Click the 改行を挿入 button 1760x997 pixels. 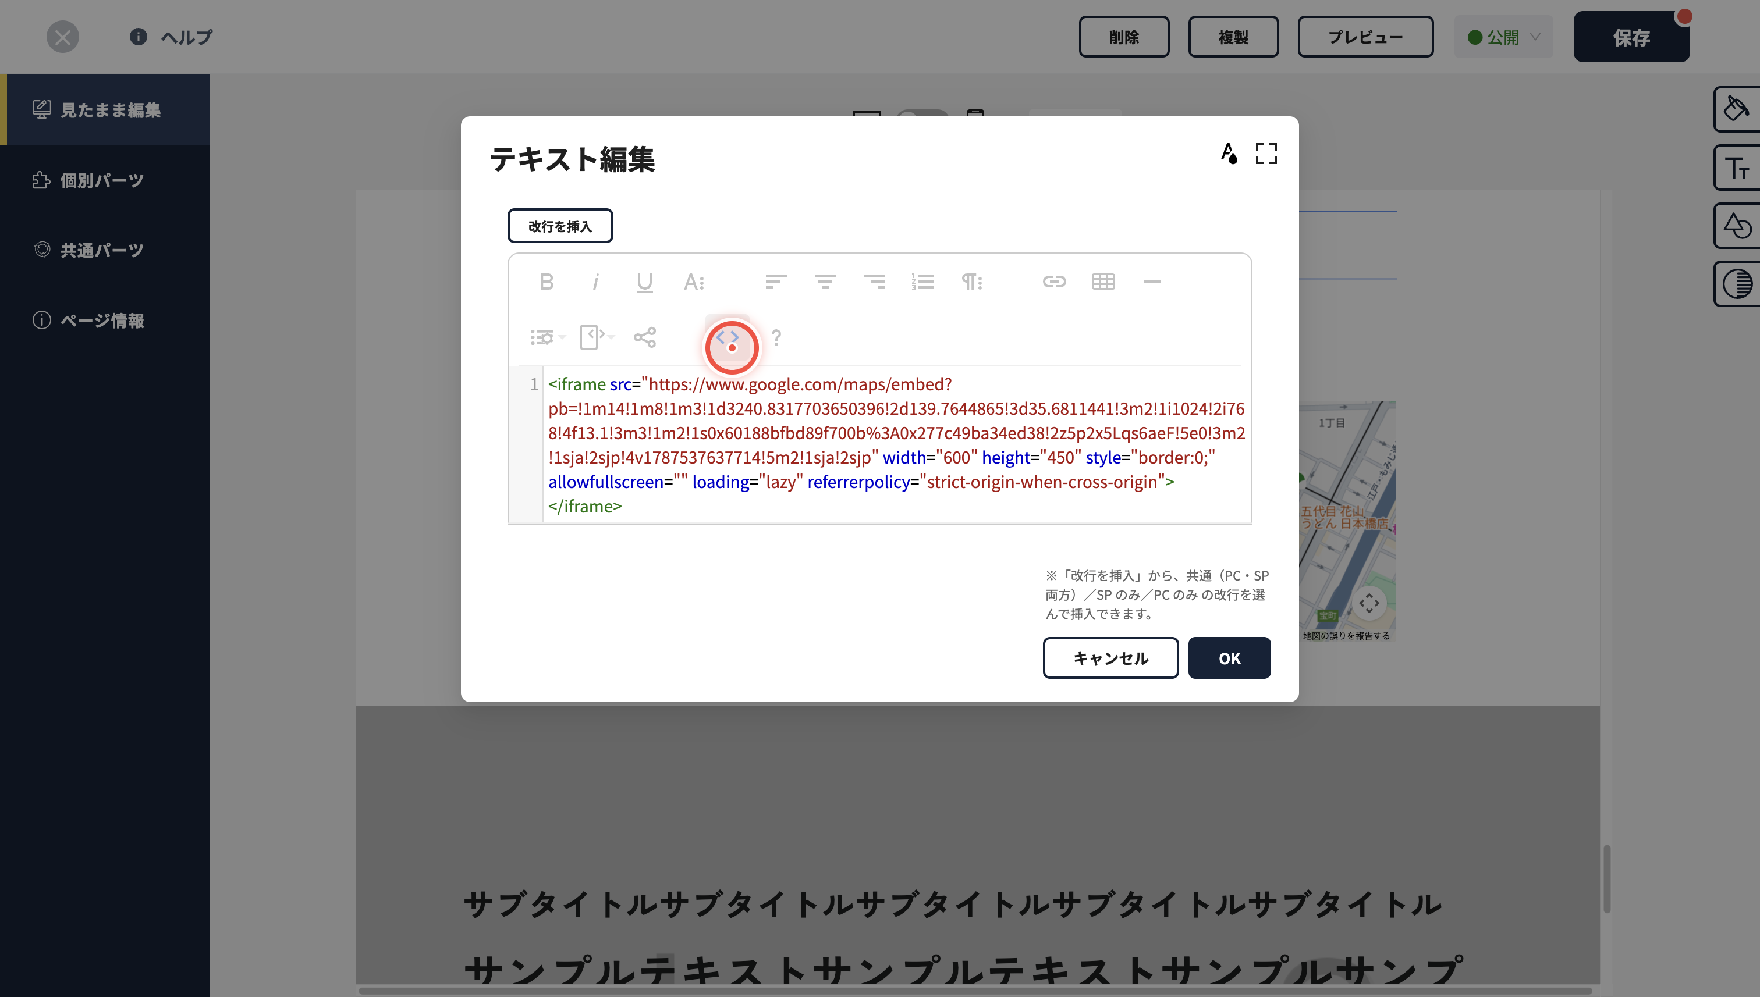point(560,226)
